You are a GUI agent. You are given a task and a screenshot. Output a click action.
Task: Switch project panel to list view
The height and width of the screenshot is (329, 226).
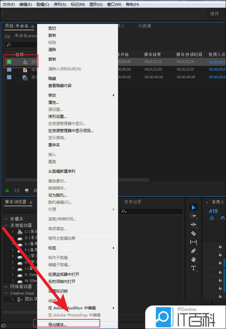coord(17,190)
